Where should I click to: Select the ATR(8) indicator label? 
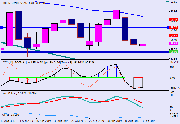(x=6, y=114)
